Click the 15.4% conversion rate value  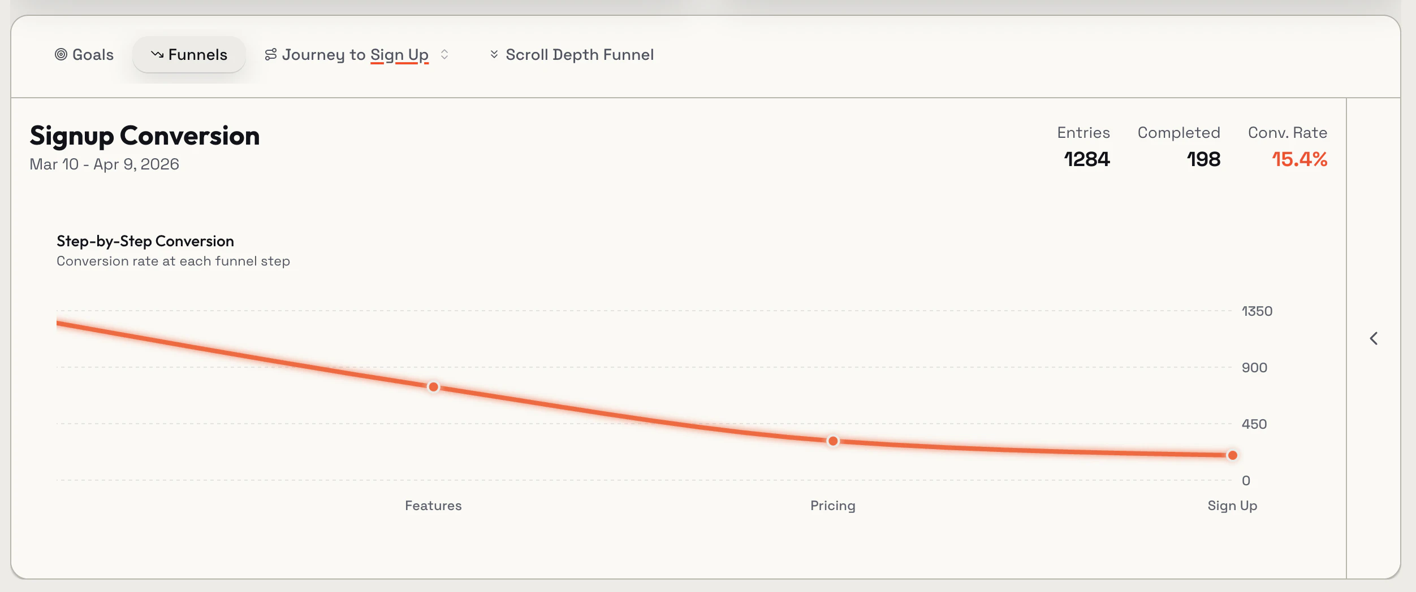point(1300,160)
